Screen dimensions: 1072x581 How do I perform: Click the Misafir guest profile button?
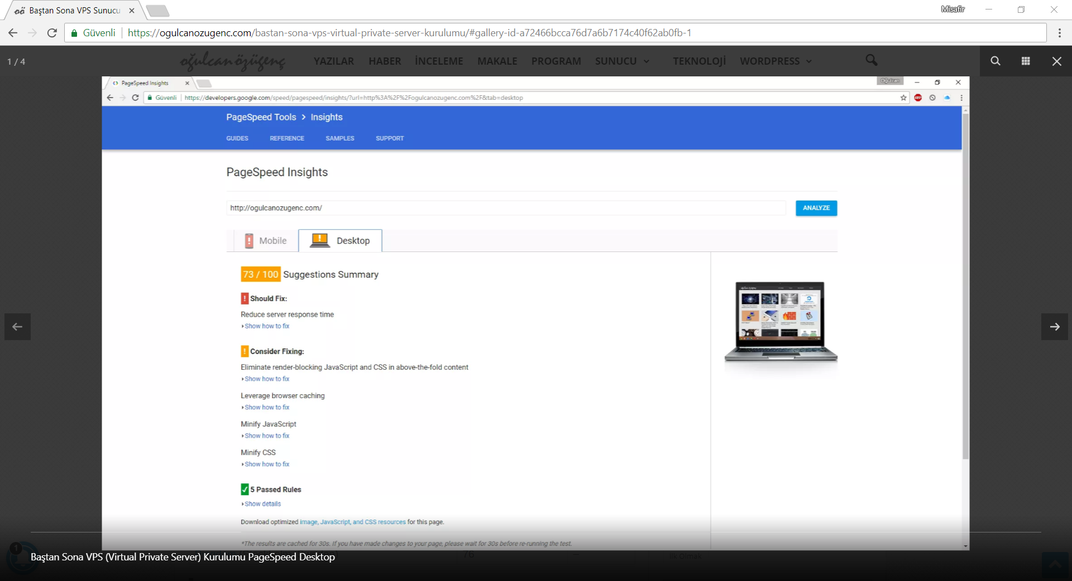tap(953, 9)
